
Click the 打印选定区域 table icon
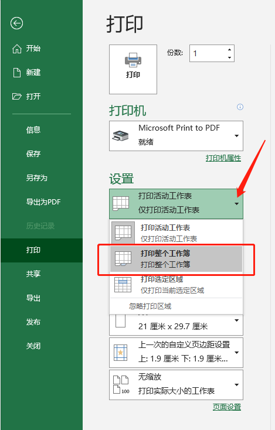point(123,285)
